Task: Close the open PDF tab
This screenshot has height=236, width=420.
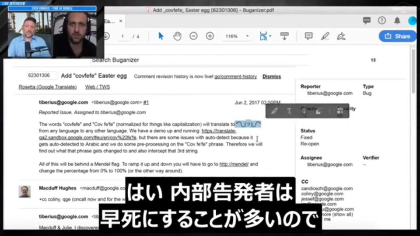Action: 121,21
